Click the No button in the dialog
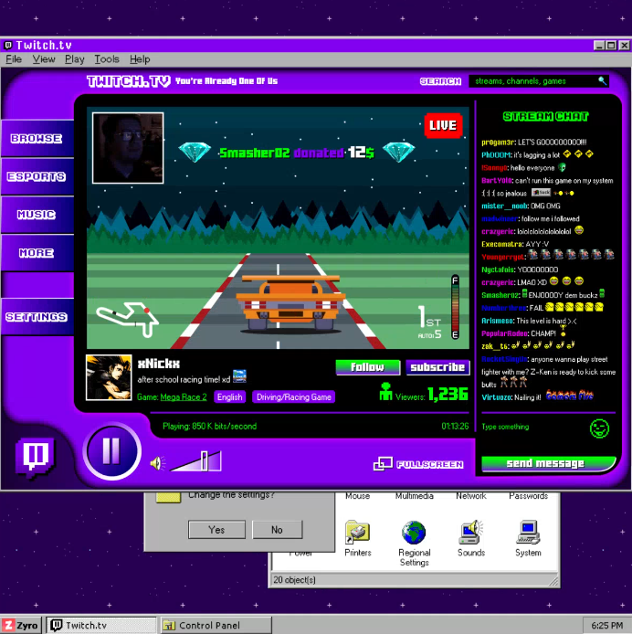This screenshot has height=634, width=632. click(277, 530)
